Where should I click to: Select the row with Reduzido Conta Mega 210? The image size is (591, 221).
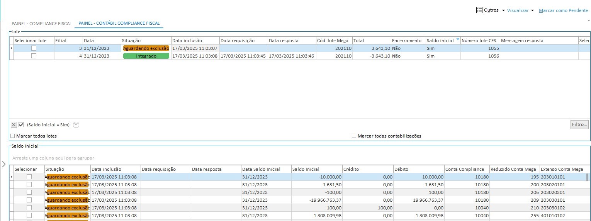click(x=29, y=207)
